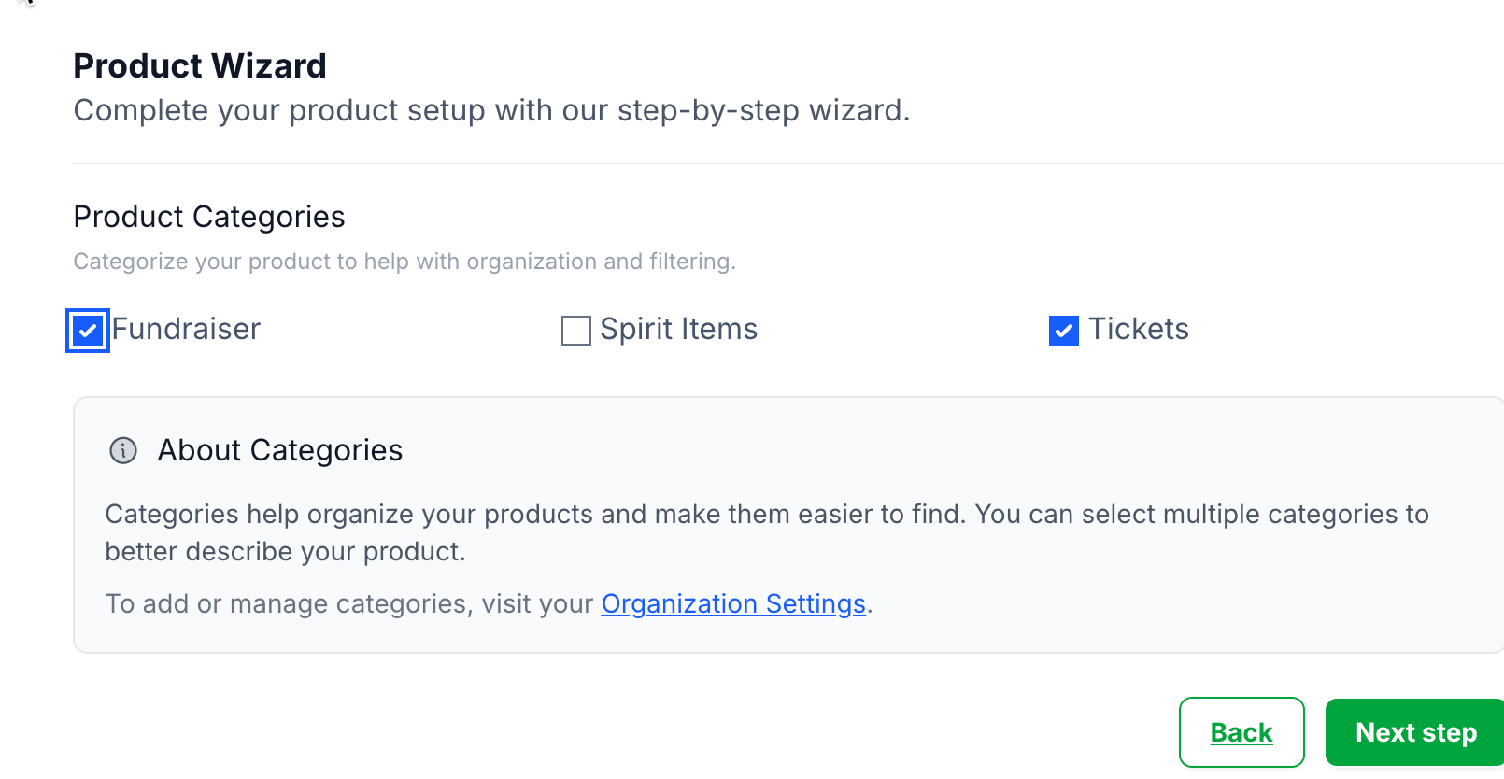Click the Product Wizard heading

click(200, 66)
